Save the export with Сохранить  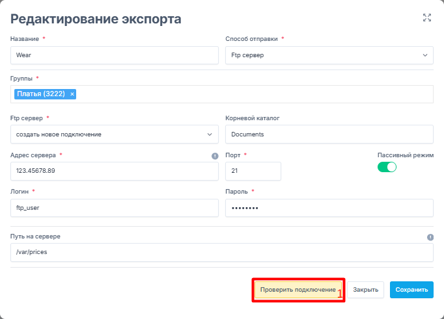[411, 290]
